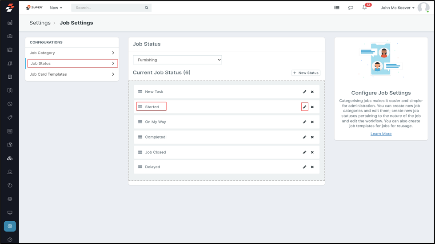Screen dimensions: 435x244
Task: Click the Job Settings breadcrumb text
Action: click(76, 23)
